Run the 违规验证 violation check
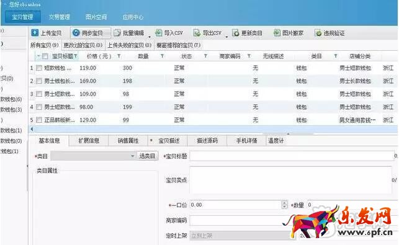This screenshot has height=245, width=399. (x=330, y=33)
